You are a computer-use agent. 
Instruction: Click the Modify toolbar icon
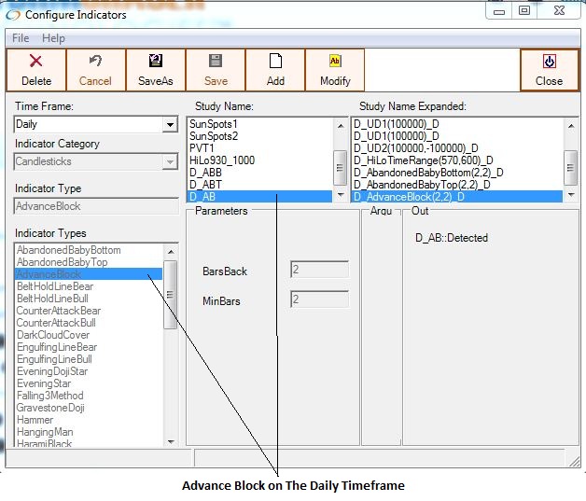pyautogui.click(x=335, y=62)
